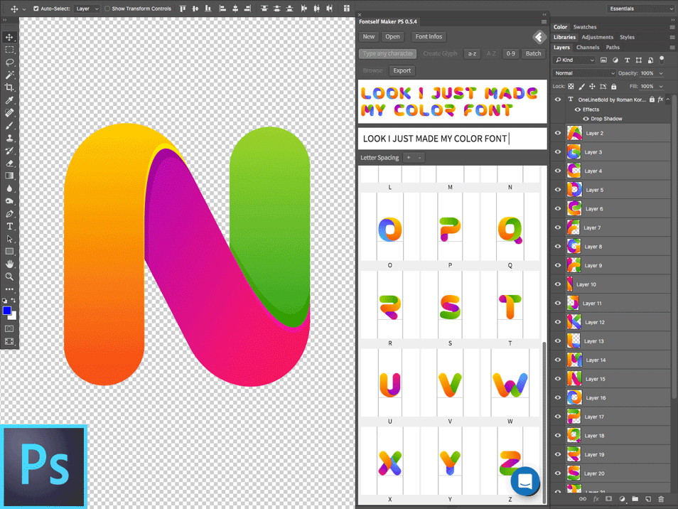
Task: Open the Normal blend mode dropdown
Action: (583, 73)
